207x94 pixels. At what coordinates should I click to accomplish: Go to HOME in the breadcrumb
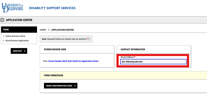pos(43,30)
